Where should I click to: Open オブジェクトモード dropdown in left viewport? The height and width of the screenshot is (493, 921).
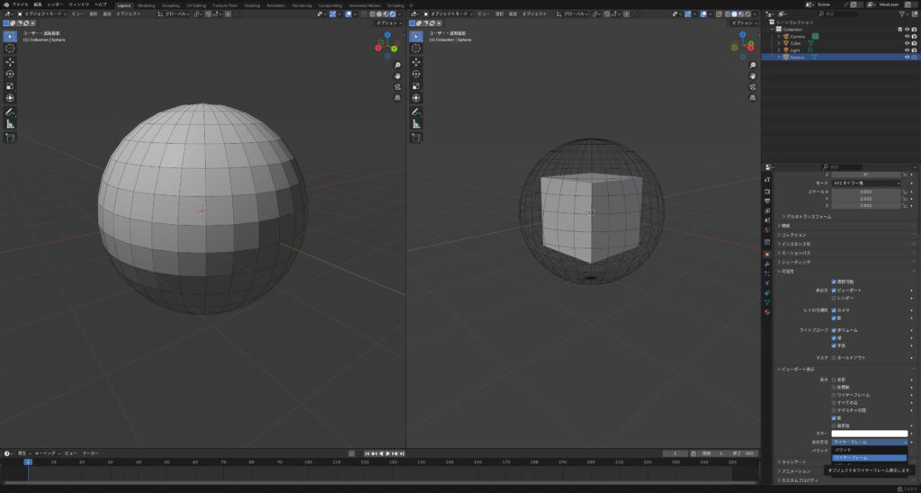[42, 13]
